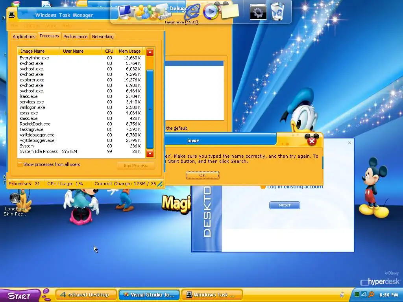403x302 pixels.
Task: Launch Windows Media Player from the dock
Action: [x=211, y=11]
